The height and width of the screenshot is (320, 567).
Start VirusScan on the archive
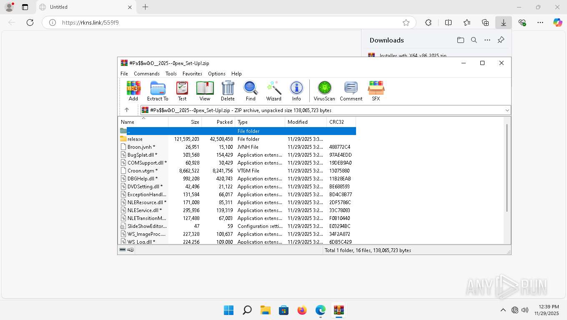(x=324, y=91)
